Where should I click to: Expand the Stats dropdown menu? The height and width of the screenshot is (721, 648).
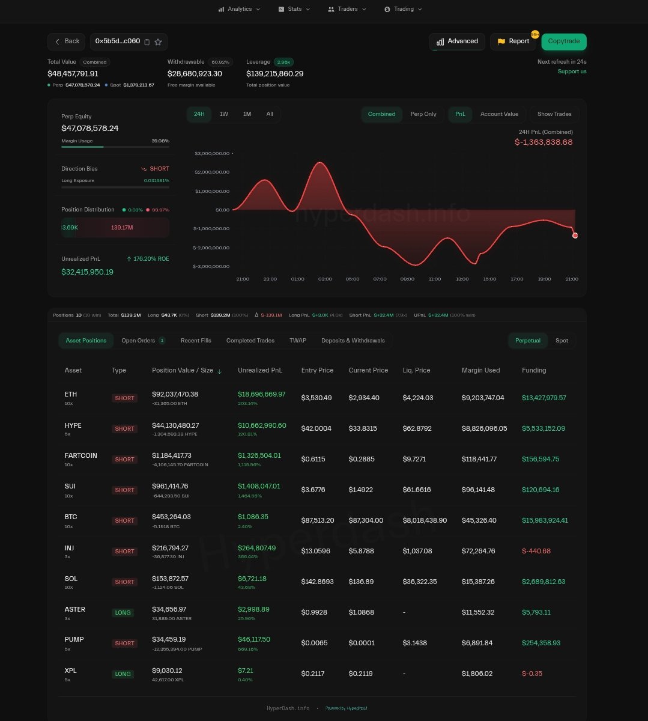(308, 10)
